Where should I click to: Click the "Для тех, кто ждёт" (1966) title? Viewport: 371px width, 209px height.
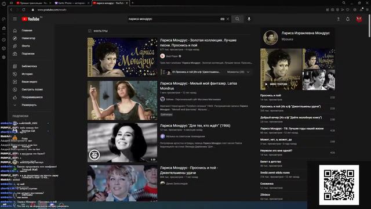195,125
